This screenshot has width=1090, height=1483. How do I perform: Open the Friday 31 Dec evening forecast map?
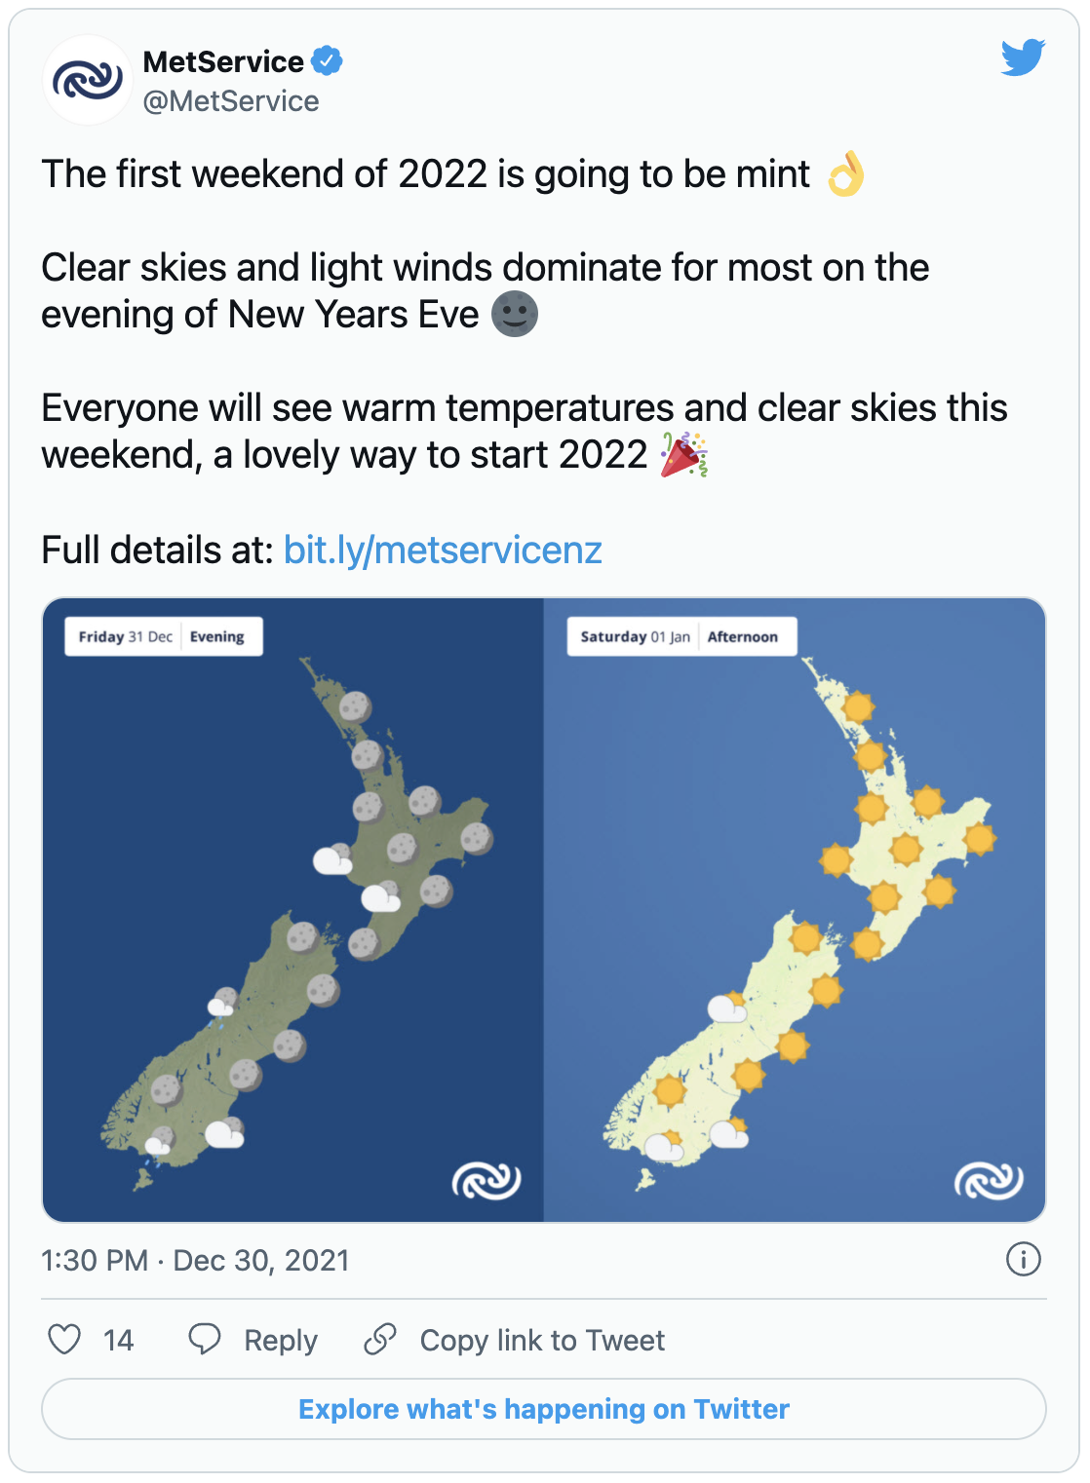(x=293, y=910)
